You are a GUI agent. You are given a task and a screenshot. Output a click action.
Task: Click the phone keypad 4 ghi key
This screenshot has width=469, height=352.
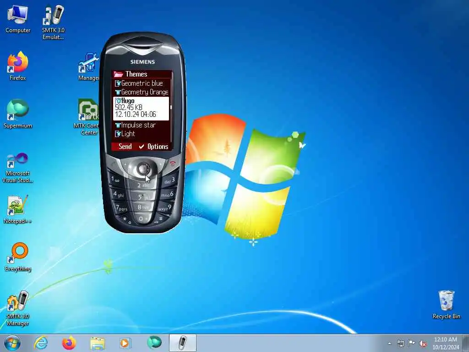[119, 194]
